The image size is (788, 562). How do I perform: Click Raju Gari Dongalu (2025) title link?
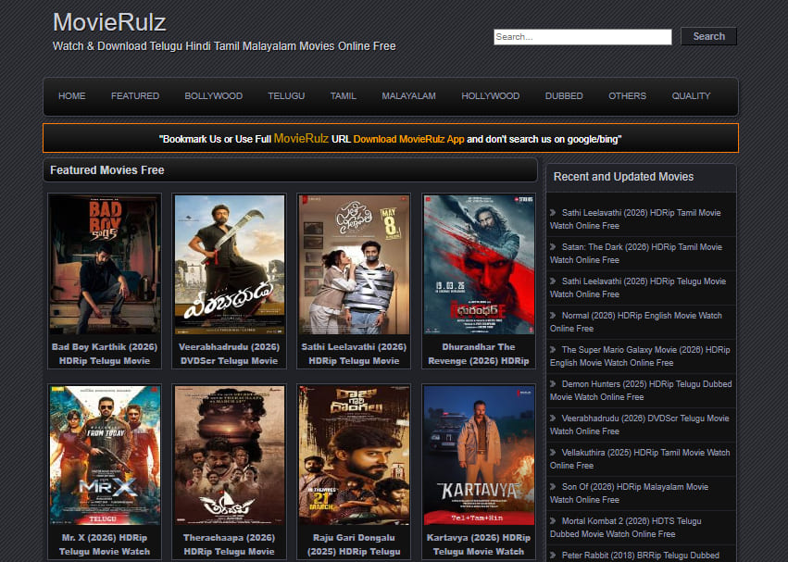pos(354,544)
